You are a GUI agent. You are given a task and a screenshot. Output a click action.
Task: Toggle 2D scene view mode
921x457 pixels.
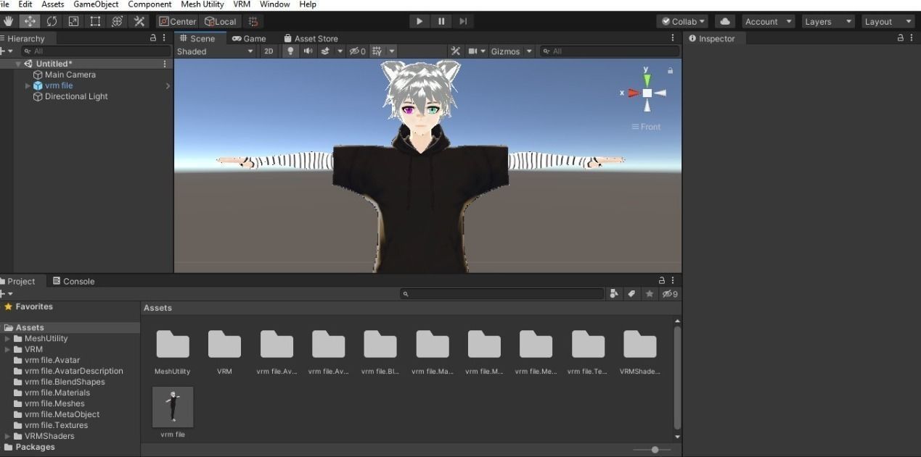(269, 51)
